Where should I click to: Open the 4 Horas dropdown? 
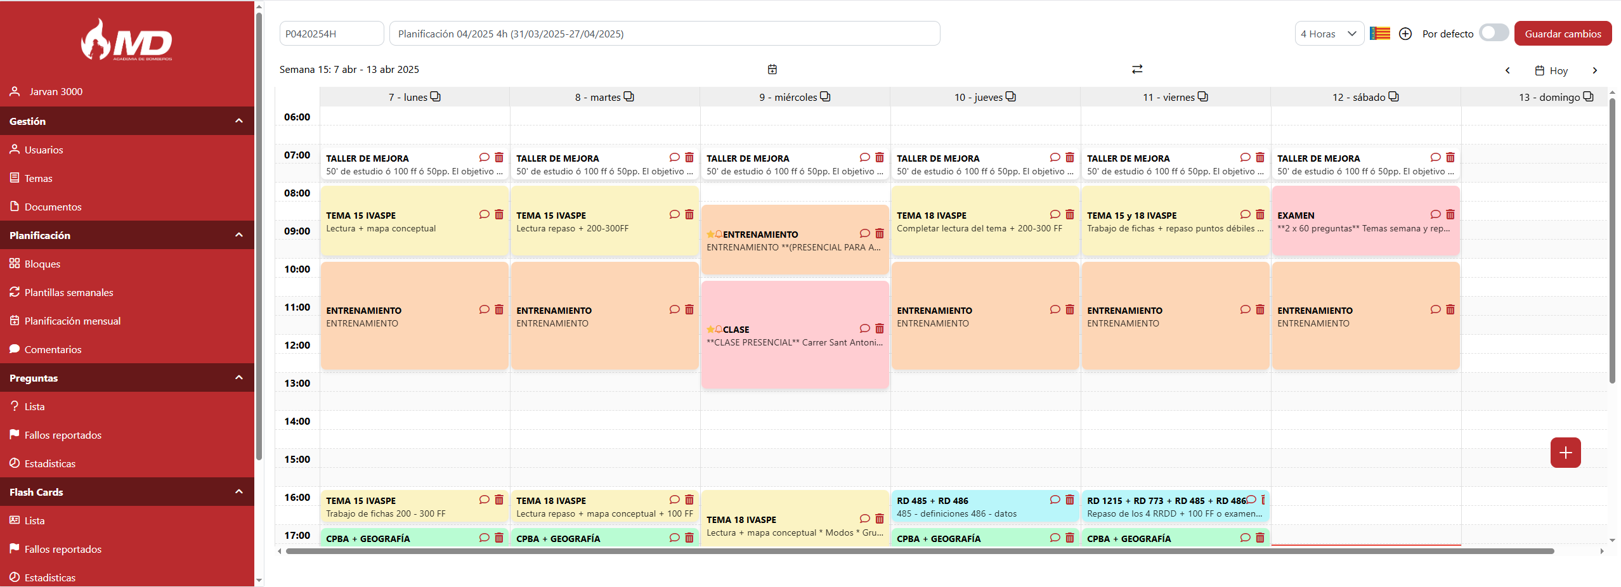(1329, 34)
